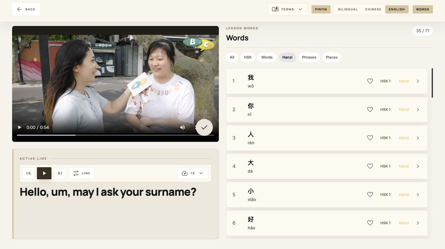This screenshot has height=249, width=445.
Task: Click the pinyin rén text
Action: tap(251, 143)
